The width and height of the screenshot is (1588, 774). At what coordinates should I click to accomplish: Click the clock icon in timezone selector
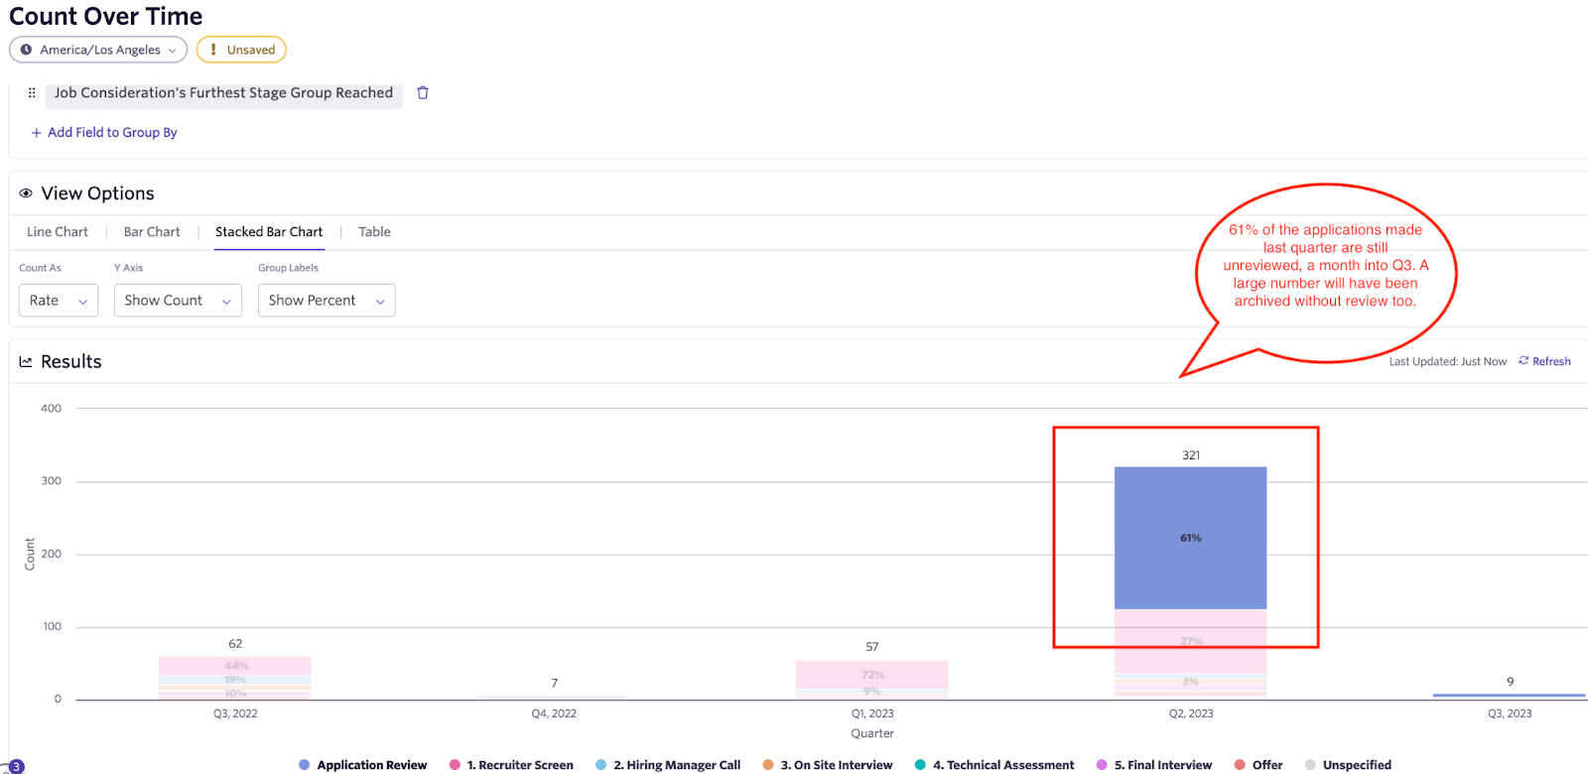coord(26,50)
